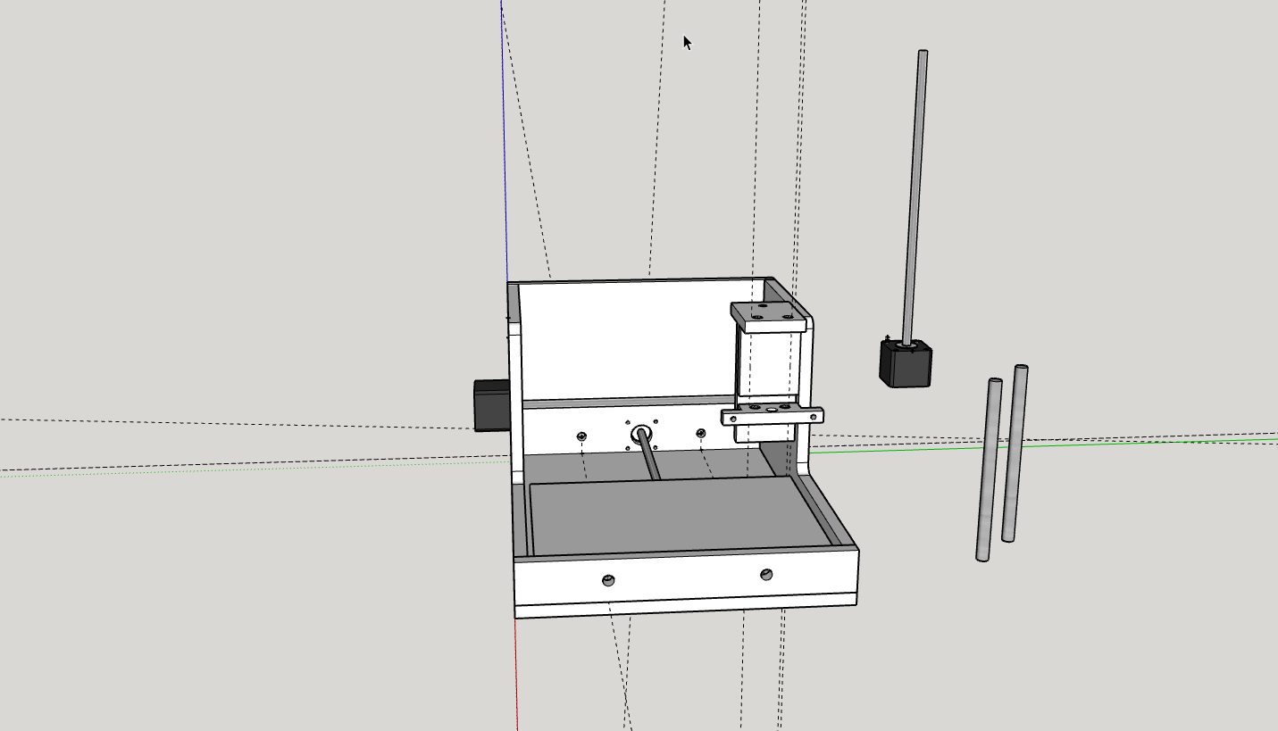Select the white front panel face of the frame
The image size is (1278, 731).
pos(686,578)
